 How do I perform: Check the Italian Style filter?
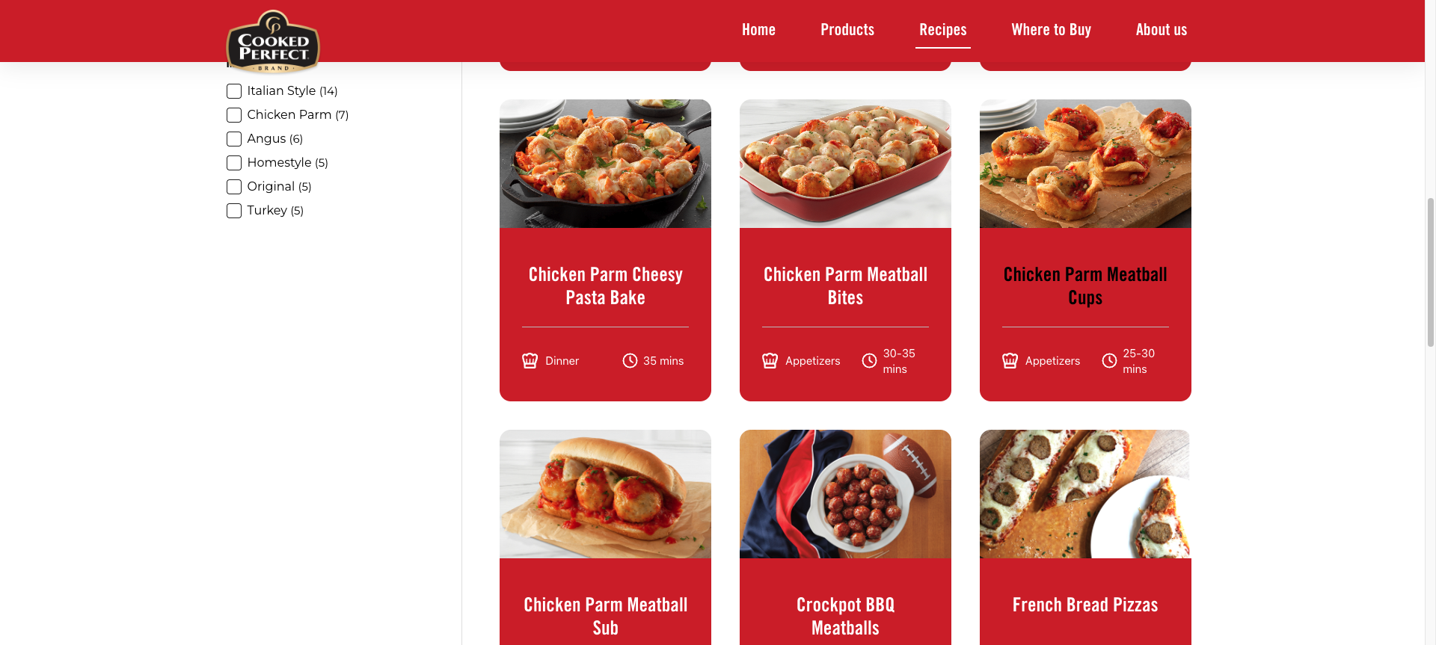click(x=234, y=91)
